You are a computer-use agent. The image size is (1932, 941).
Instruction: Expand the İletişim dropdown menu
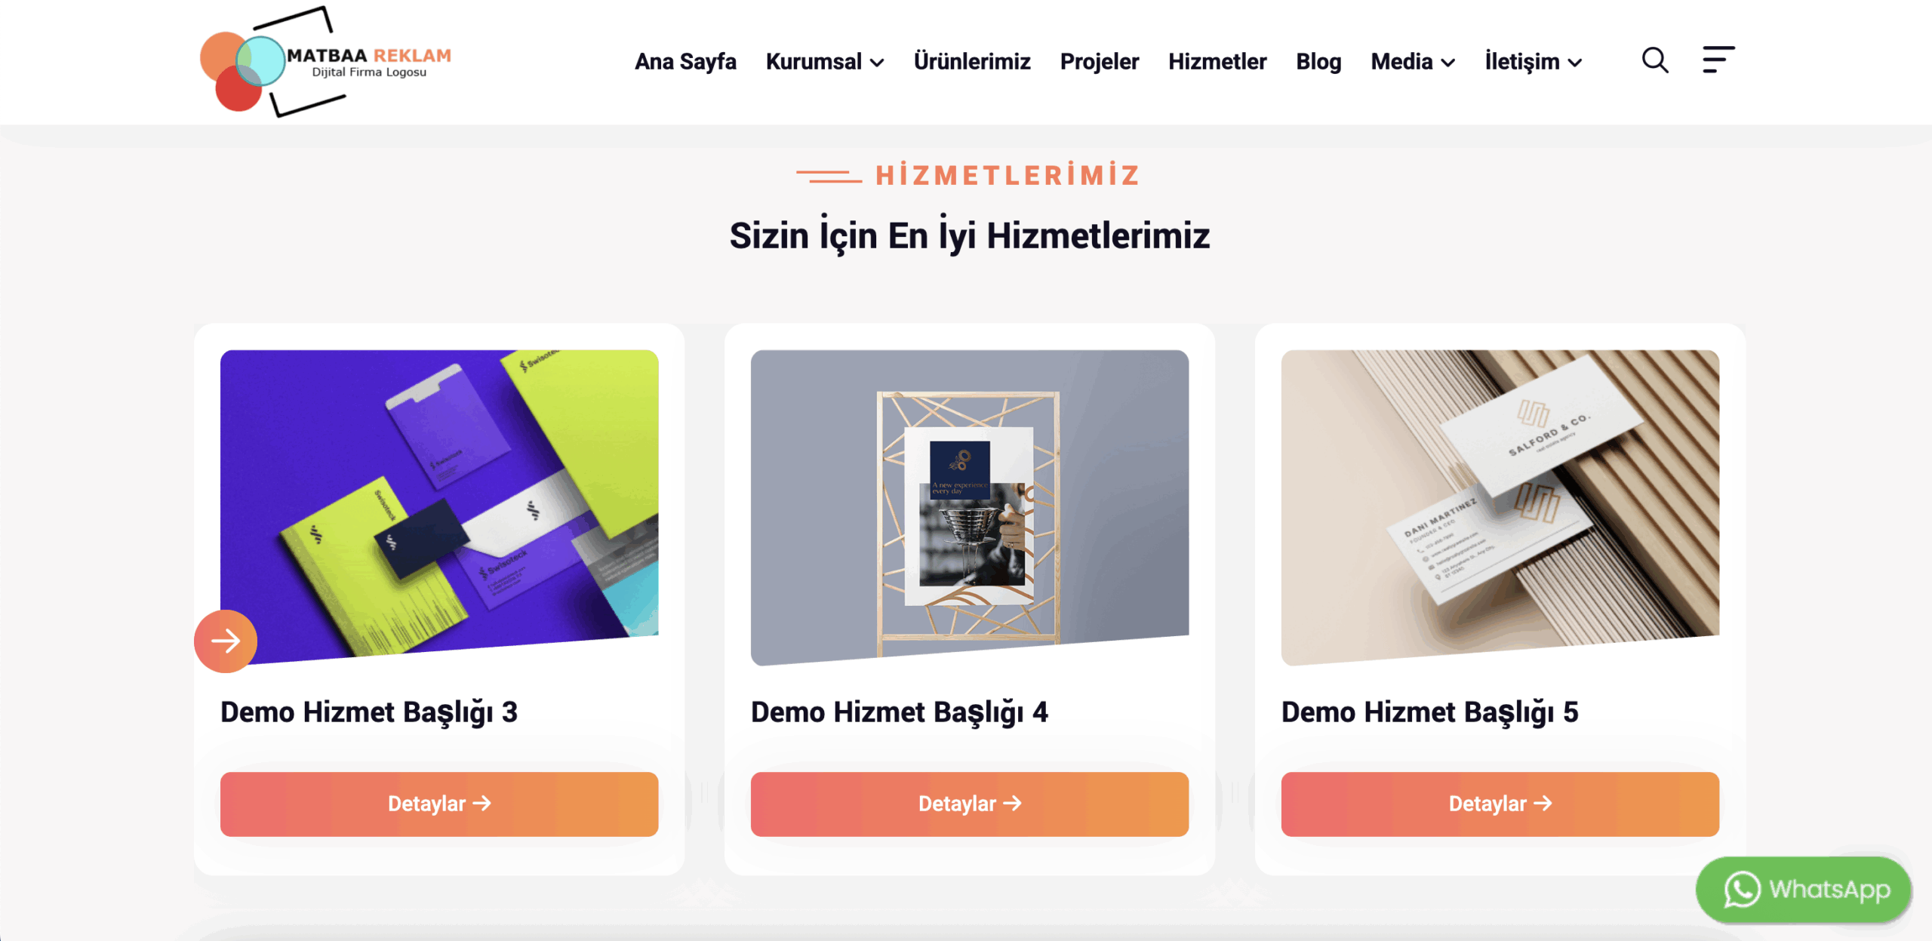(x=1534, y=62)
